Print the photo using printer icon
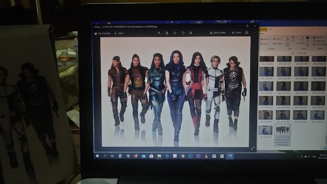Viewport: 327px width, 184px height. point(247,32)
